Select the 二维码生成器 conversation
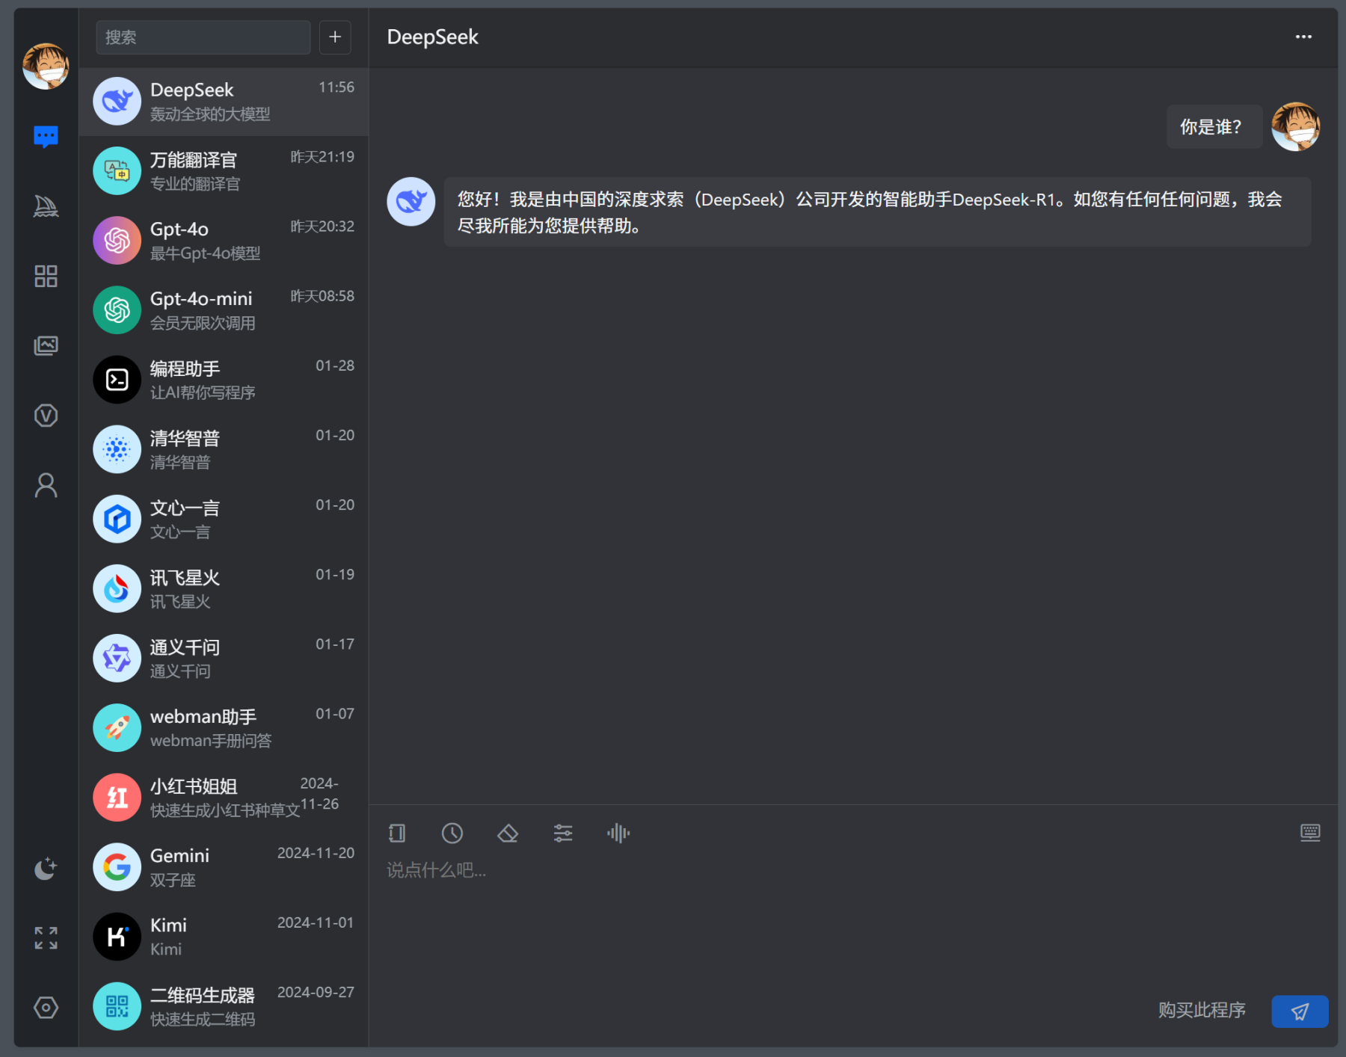This screenshot has height=1057, width=1346. [224, 1005]
